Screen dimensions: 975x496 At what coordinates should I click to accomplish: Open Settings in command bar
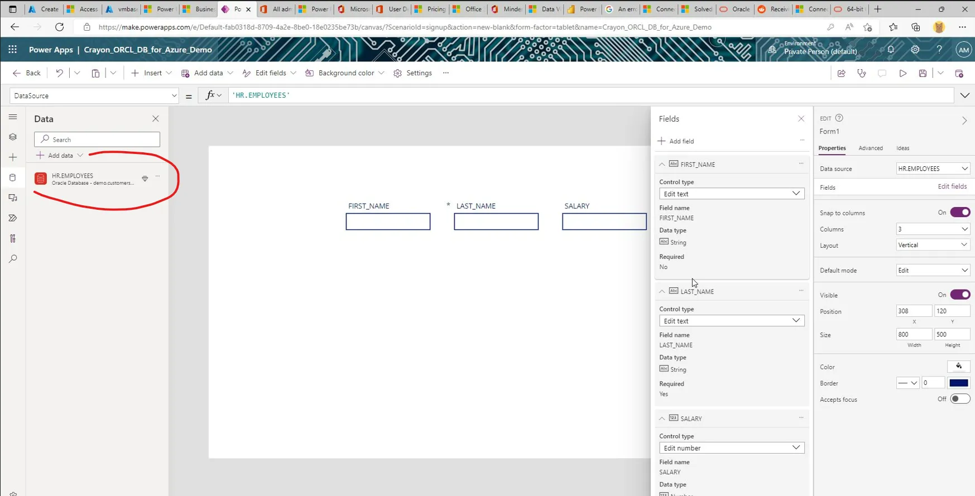point(412,73)
